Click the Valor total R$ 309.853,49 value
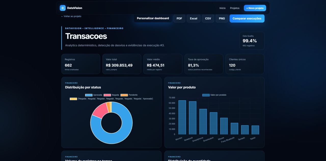The width and height of the screenshot is (326, 161). click(x=119, y=65)
